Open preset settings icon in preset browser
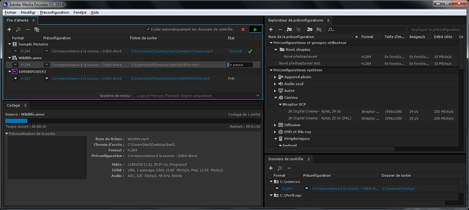 [298, 30]
